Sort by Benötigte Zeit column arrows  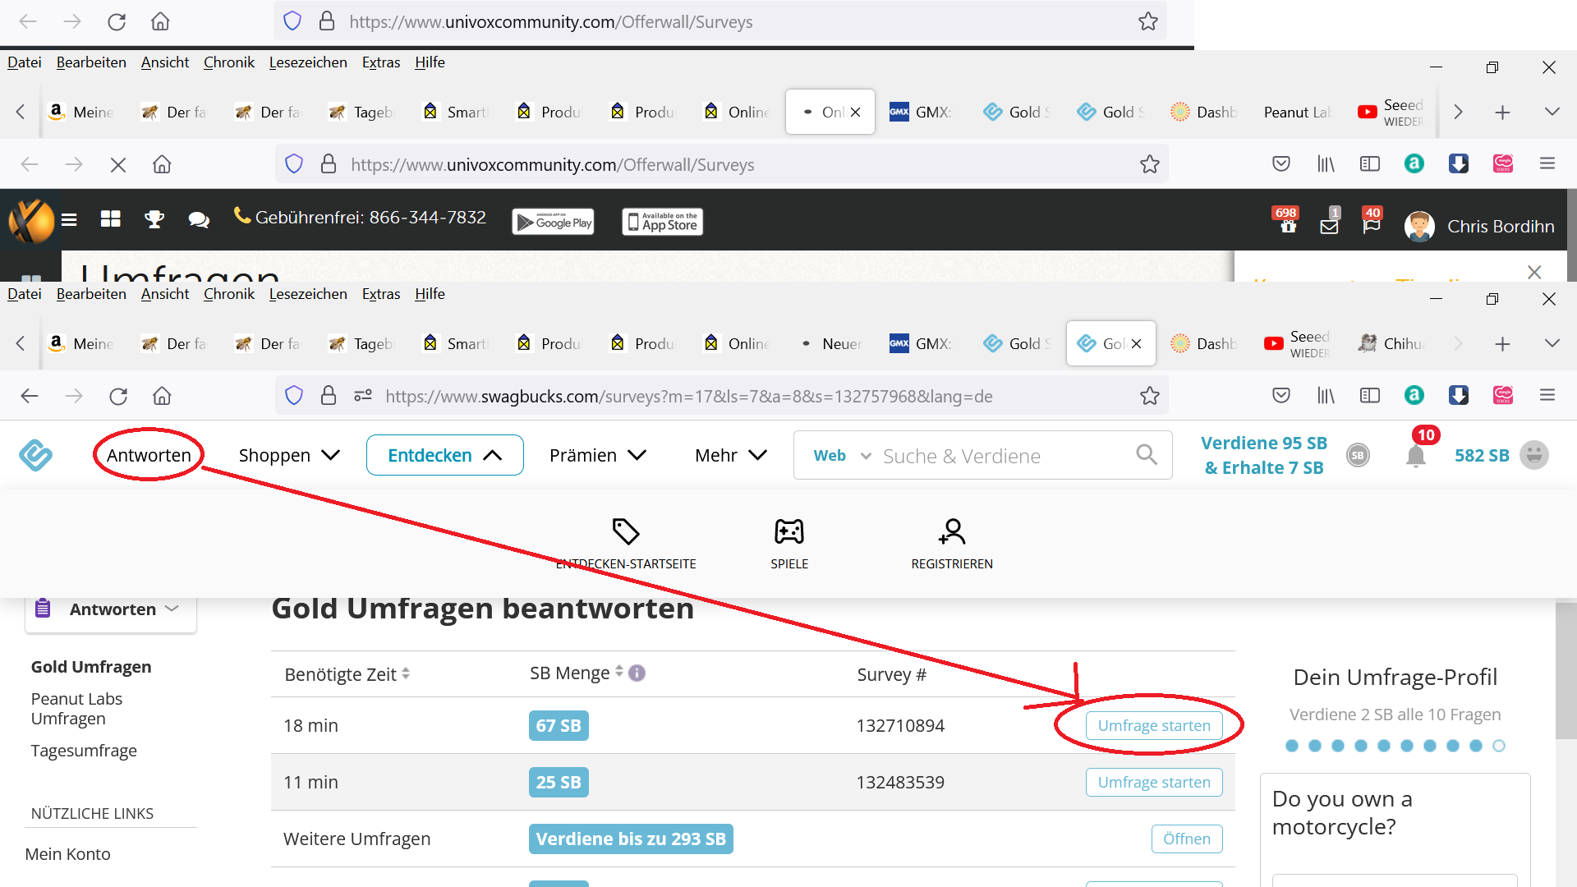click(x=406, y=673)
